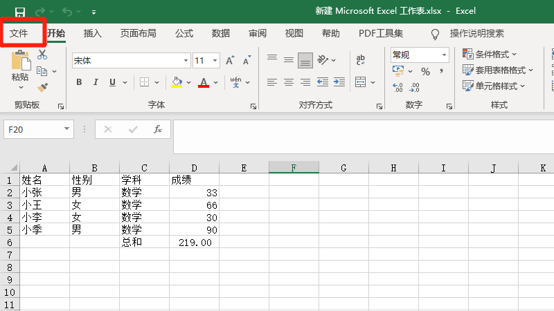Click the Increase Indent icon
The width and height of the screenshot is (554, 311).
pyautogui.click(x=339, y=82)
